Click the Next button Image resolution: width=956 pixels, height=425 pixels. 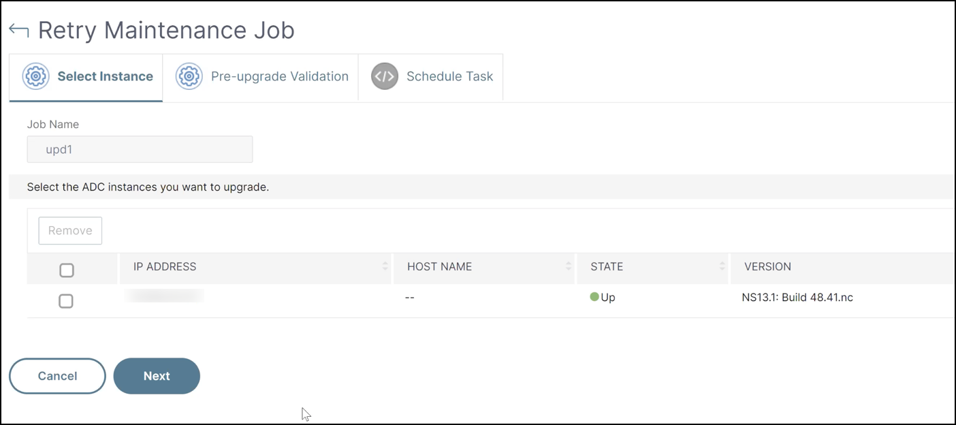click(157, 376)
